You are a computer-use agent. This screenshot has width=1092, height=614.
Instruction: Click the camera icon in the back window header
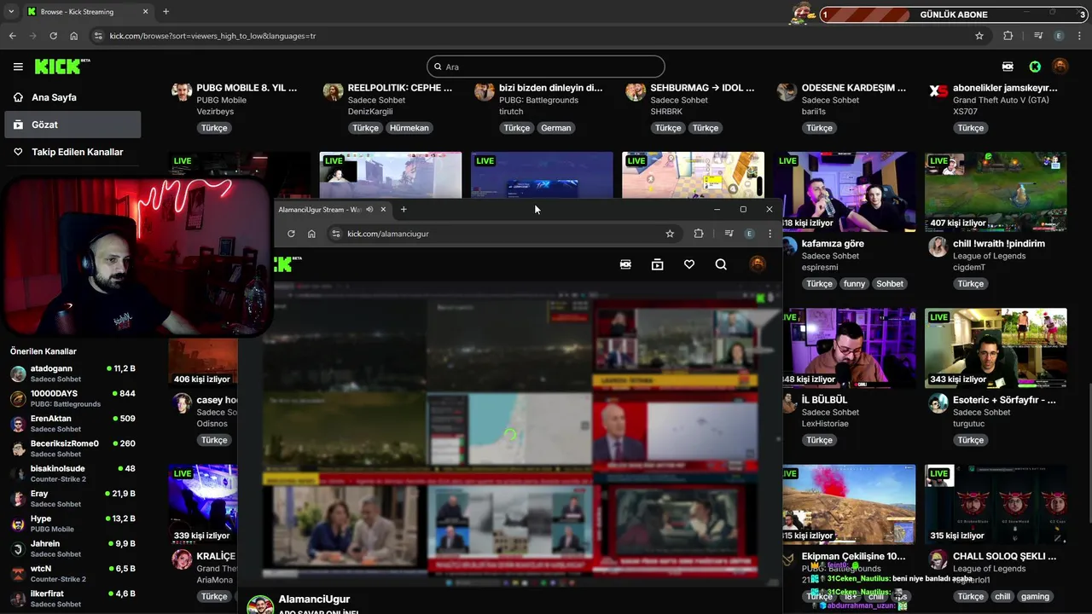click(1008, 67)
